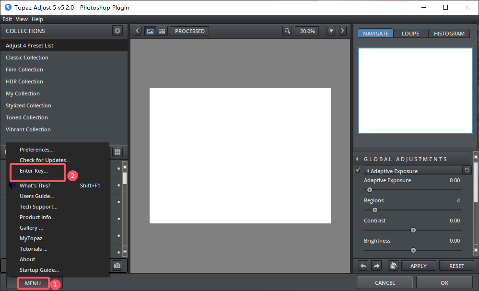
Task: Adjust the Regions slider handle
Action: [375, 210]
